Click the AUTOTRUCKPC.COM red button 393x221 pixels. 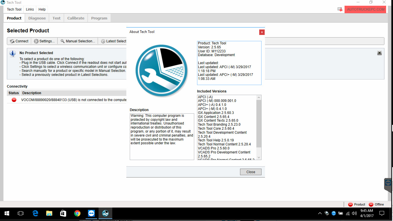[x=366, y=9]
